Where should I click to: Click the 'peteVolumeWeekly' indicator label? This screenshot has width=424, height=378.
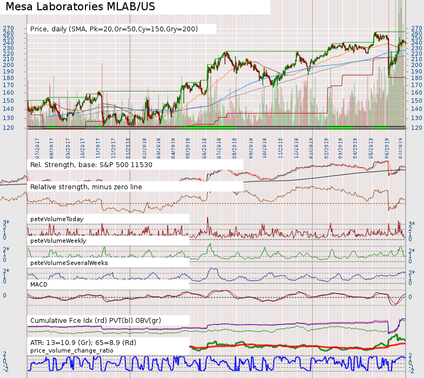pos(58,241)
